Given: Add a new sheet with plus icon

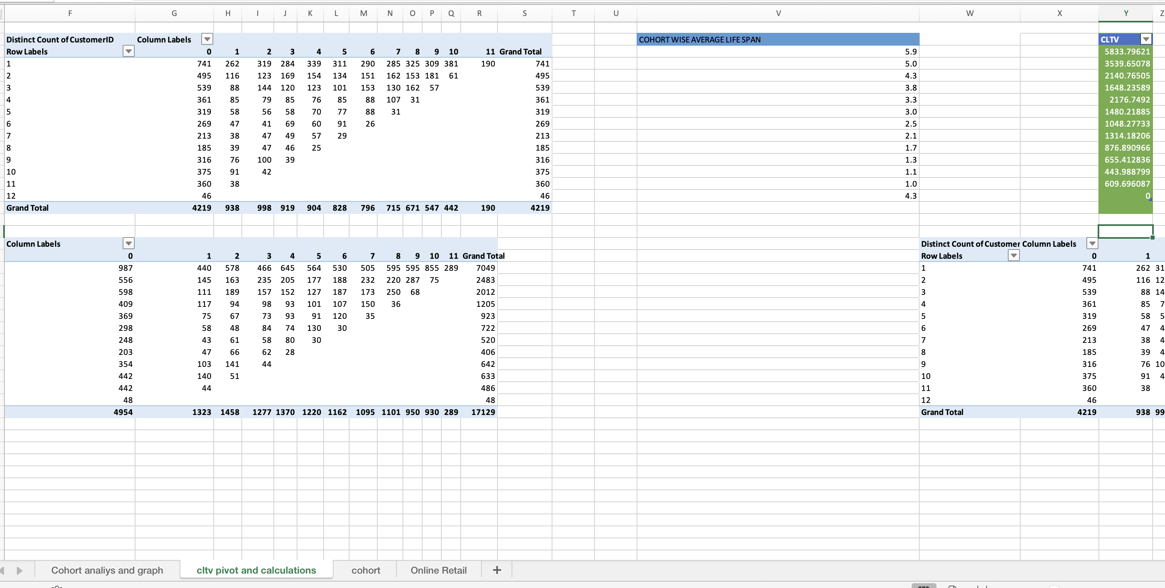Looking at the screenshot, I should coord(497,570).
